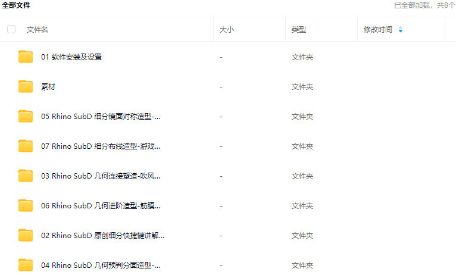Image resolution: width=456 pixels, height=275 pixels.
Task: Open the 素材 folder name link
Action: tap(48, 87)
